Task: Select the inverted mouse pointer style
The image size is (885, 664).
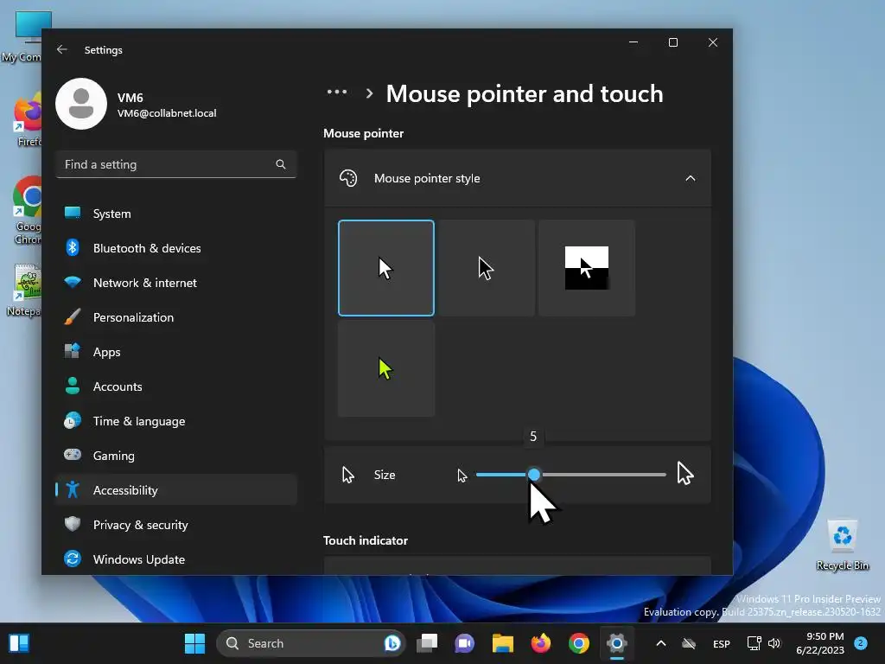Action: pos(587,268)
